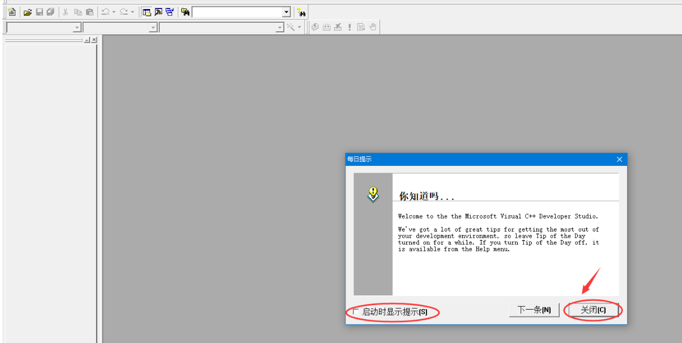Open the Redo history dropdown arrow
The image size is (682, 343).
click(133, 12)
